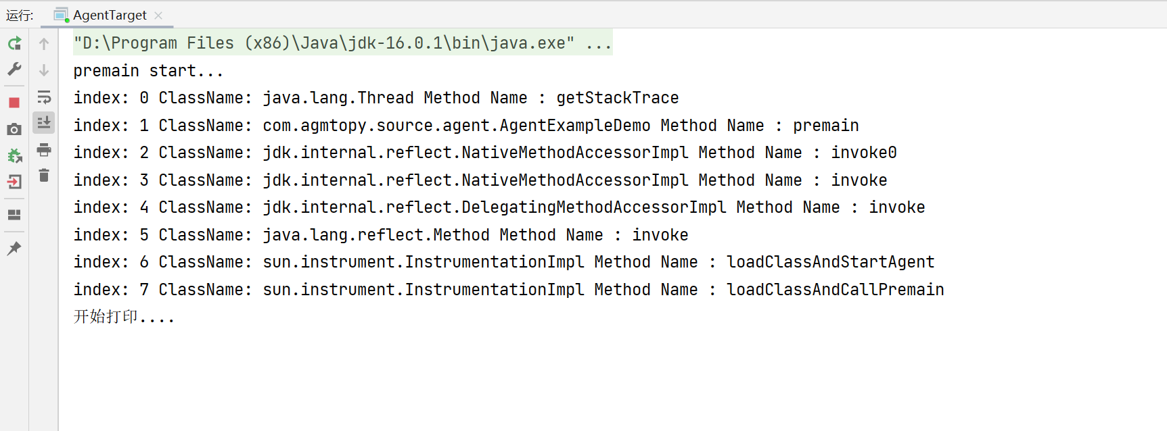1167x431 pixels.
Task: Go down the stack trace
Action: click(x=44, y=70)
